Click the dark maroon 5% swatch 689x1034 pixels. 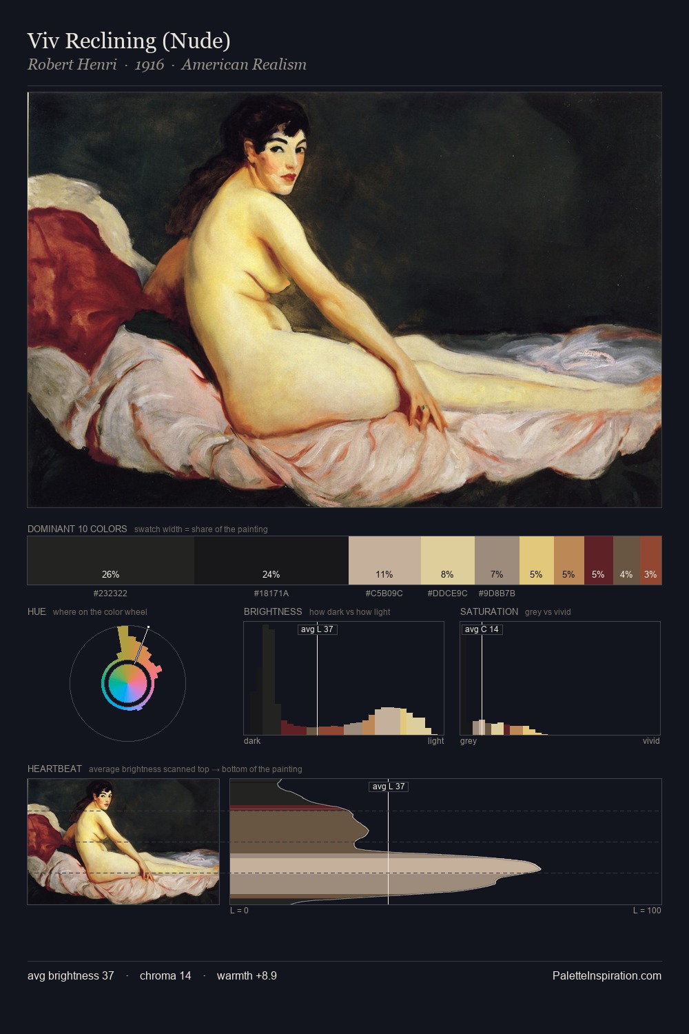(x=598, y=560)
